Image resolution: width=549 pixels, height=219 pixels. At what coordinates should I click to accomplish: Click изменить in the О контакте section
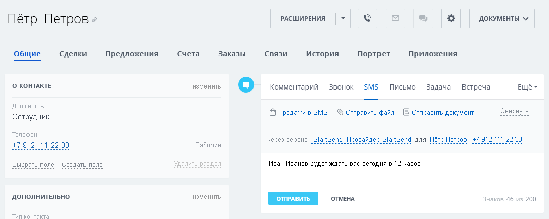[206, 86]
